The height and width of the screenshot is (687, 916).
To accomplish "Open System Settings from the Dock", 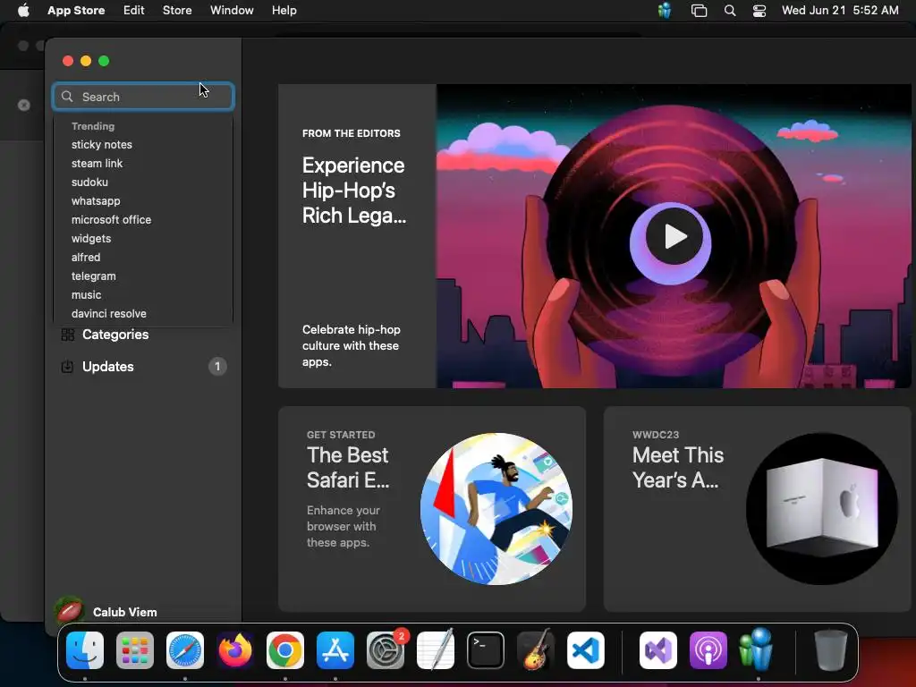I will click(386, 649).
